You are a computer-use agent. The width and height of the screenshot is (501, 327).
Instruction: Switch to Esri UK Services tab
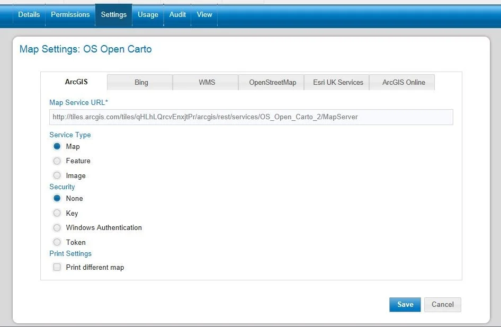coord(338,83)
